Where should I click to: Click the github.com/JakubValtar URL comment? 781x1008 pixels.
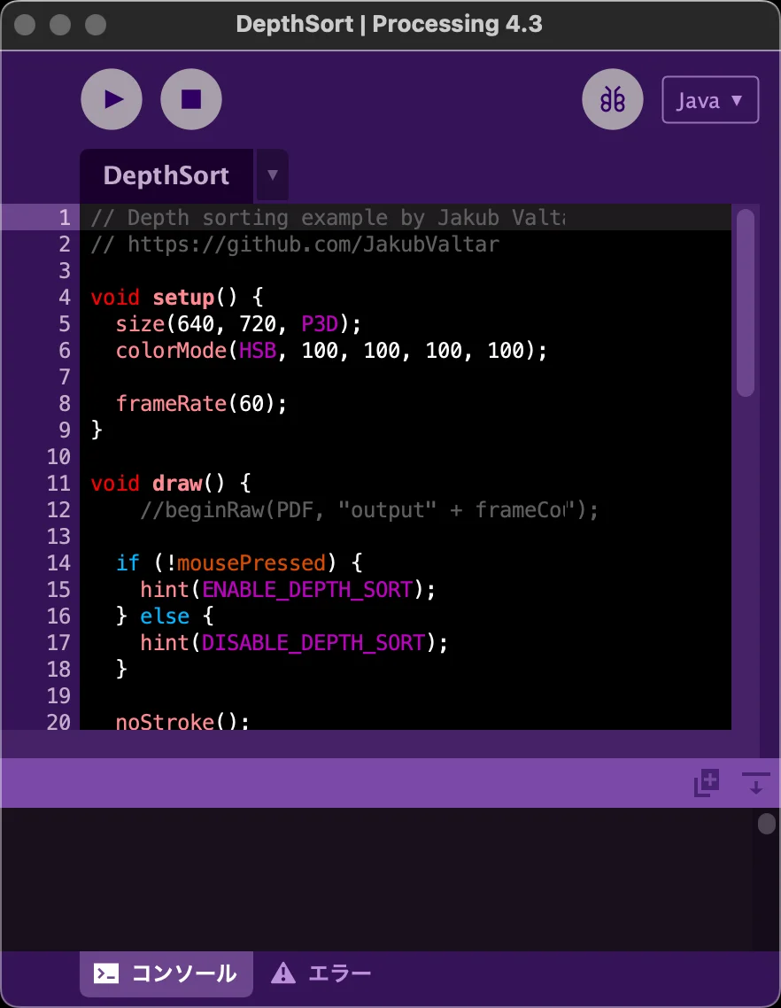[x=313, y=244]
